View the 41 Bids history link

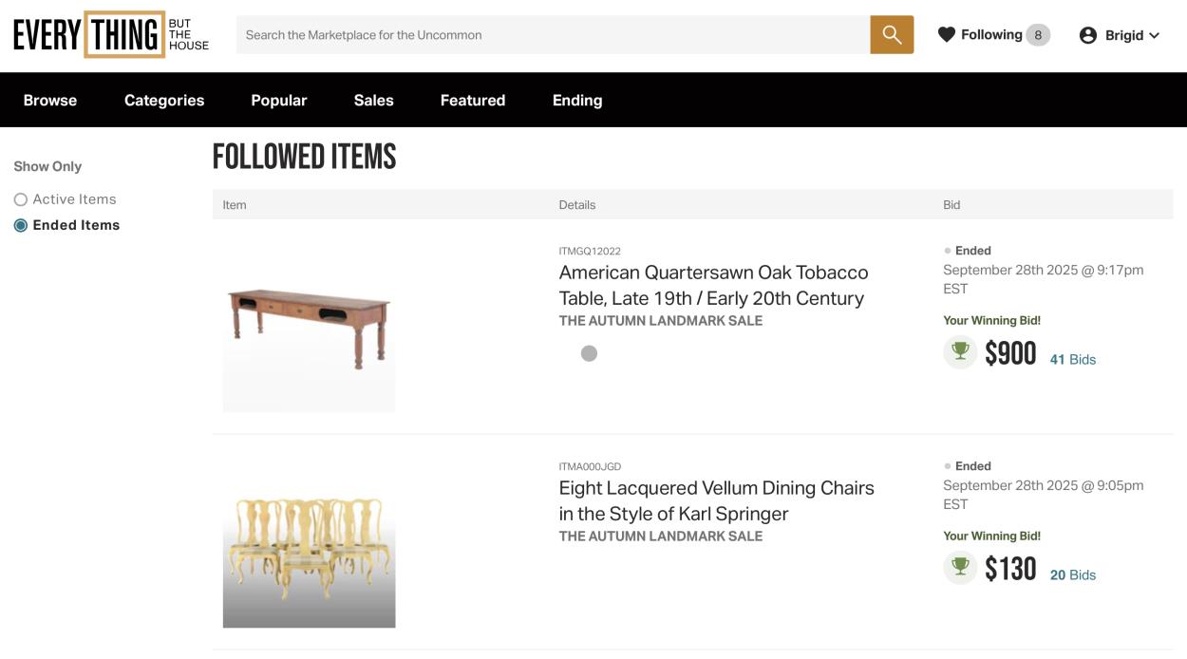[1072, 360]
